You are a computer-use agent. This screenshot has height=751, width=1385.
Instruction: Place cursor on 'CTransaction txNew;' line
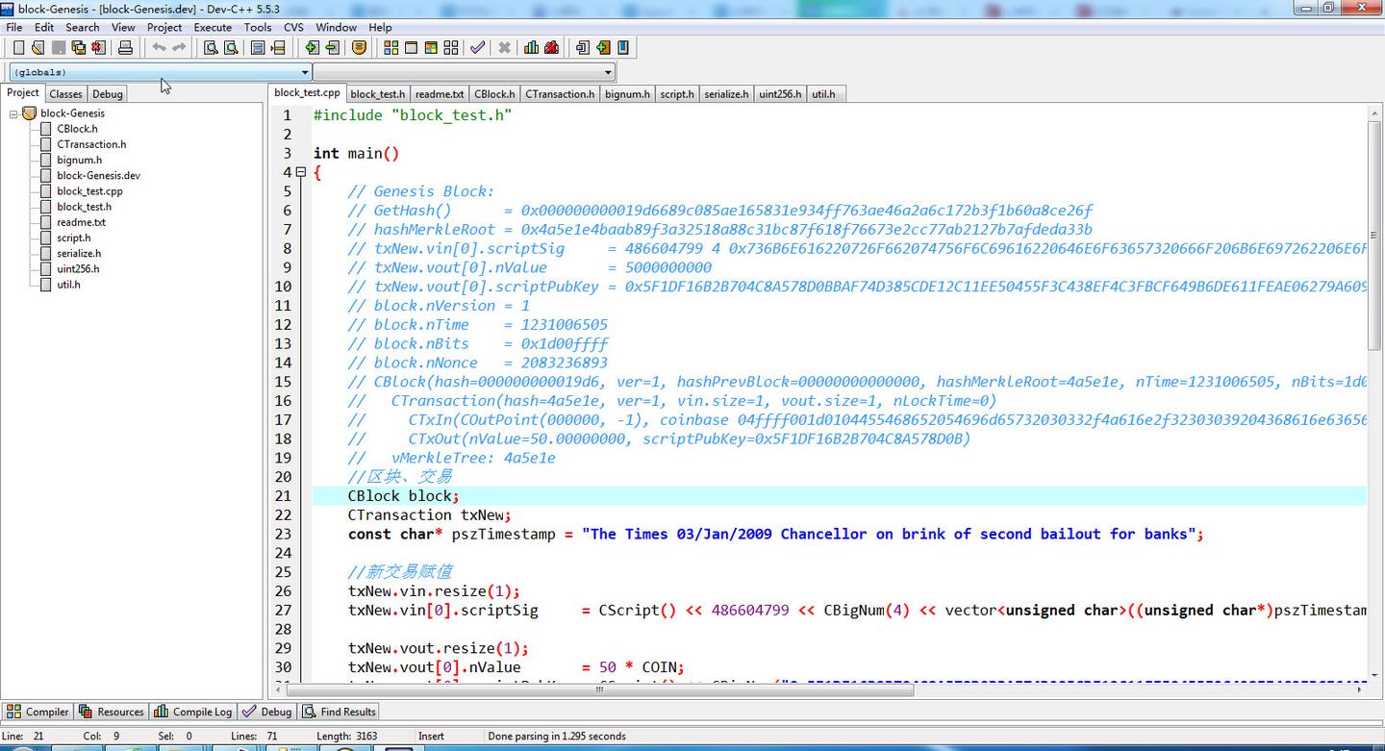tap(430, 514)
